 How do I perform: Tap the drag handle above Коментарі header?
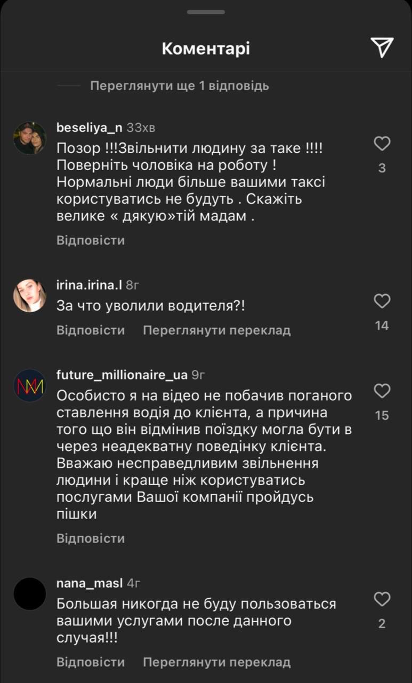[x=206, y=13]
